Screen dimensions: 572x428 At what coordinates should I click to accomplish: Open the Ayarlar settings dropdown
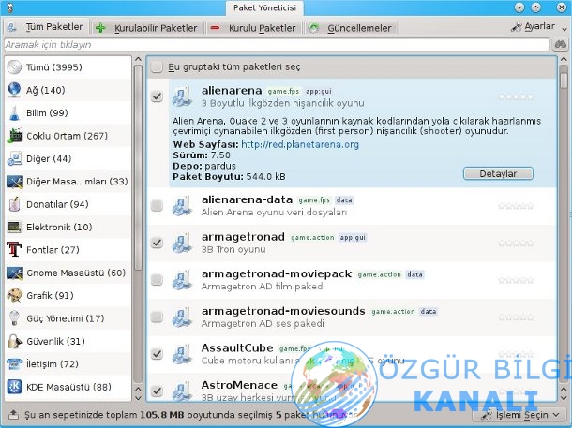click(x=533, y=27)
